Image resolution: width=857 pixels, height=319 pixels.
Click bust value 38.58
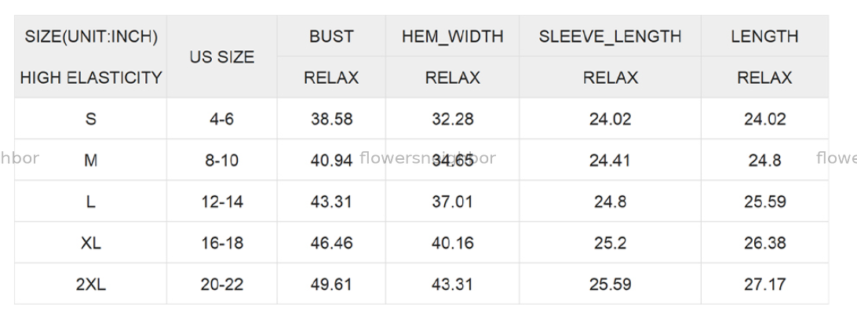click(x=331, y=119)
